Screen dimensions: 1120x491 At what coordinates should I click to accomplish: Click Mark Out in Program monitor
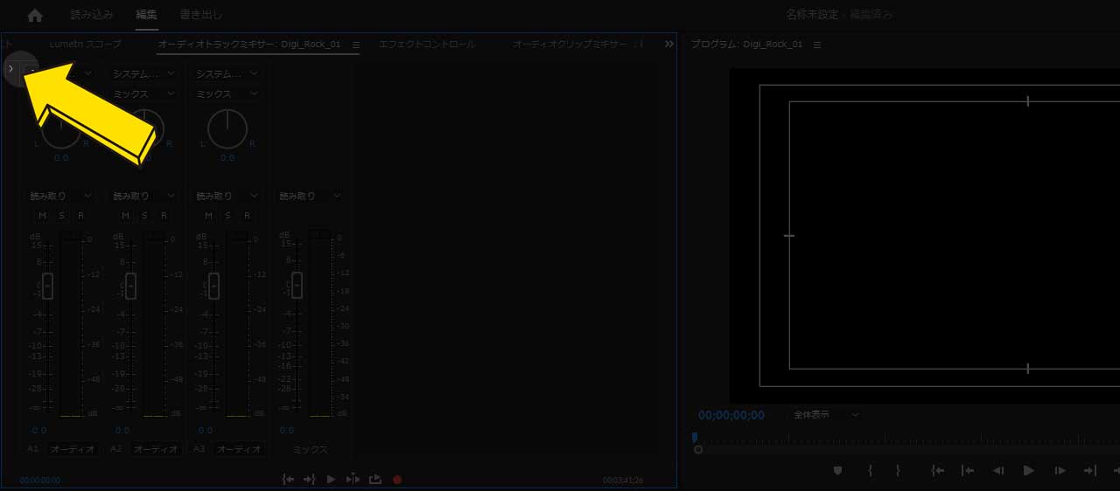[x=898, y=471]
